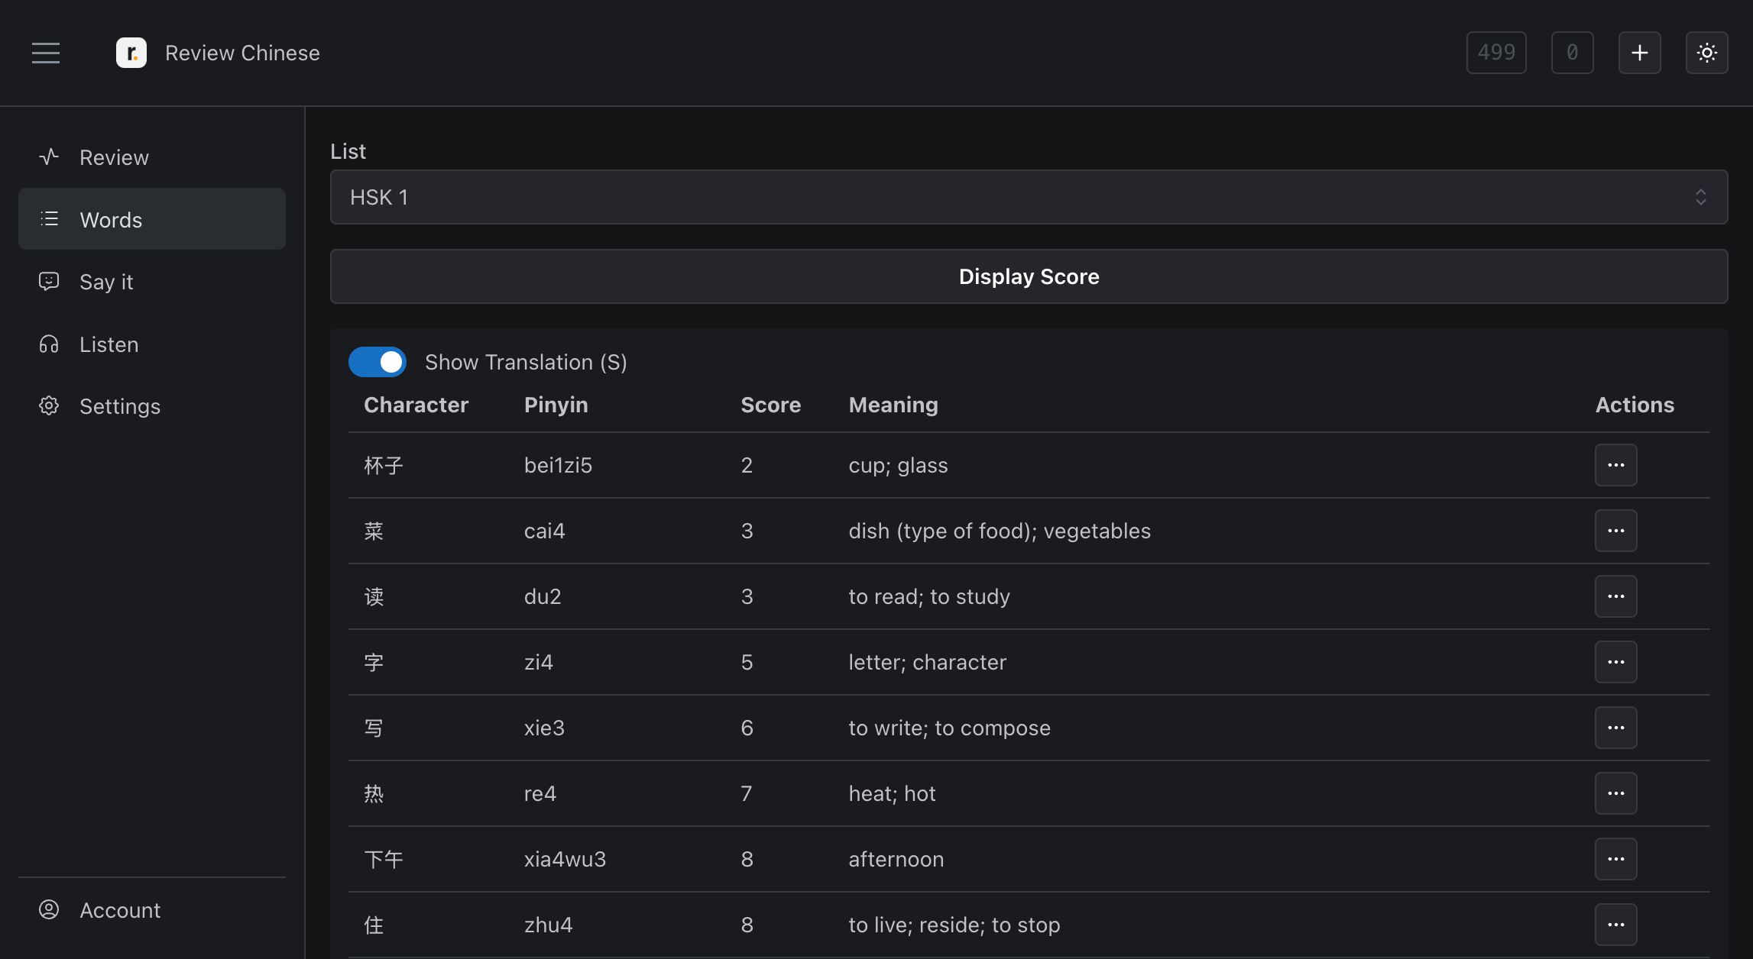Viewport: 1753px width, 959px height.
Task: Click the plus add button
Action: (1639, 53)
